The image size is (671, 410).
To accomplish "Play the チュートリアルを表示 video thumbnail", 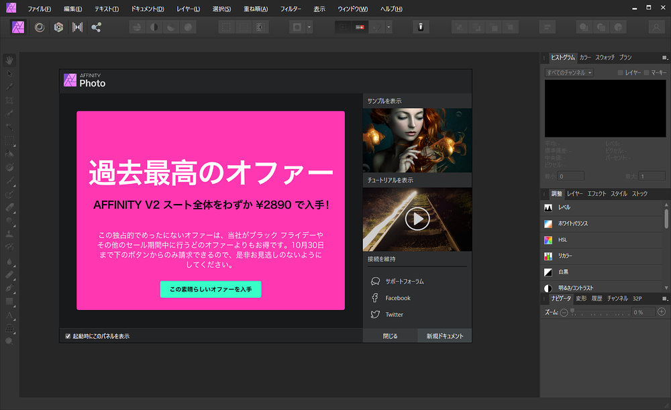I will [417, 219].
